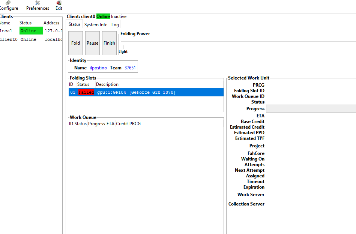Open Configure from the toolbar
Image resolution: width=356 pixels, height=234 pixels.
pos(9,6)
